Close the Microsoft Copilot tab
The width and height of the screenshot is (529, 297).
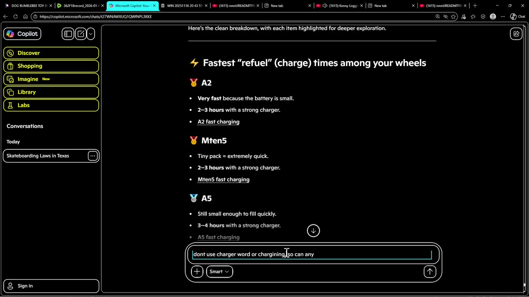[x=154, y=6]
